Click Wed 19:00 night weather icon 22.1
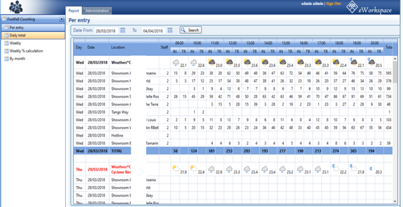Image resolution: width=403 pixels, height=207 pixels. point(354,62)
